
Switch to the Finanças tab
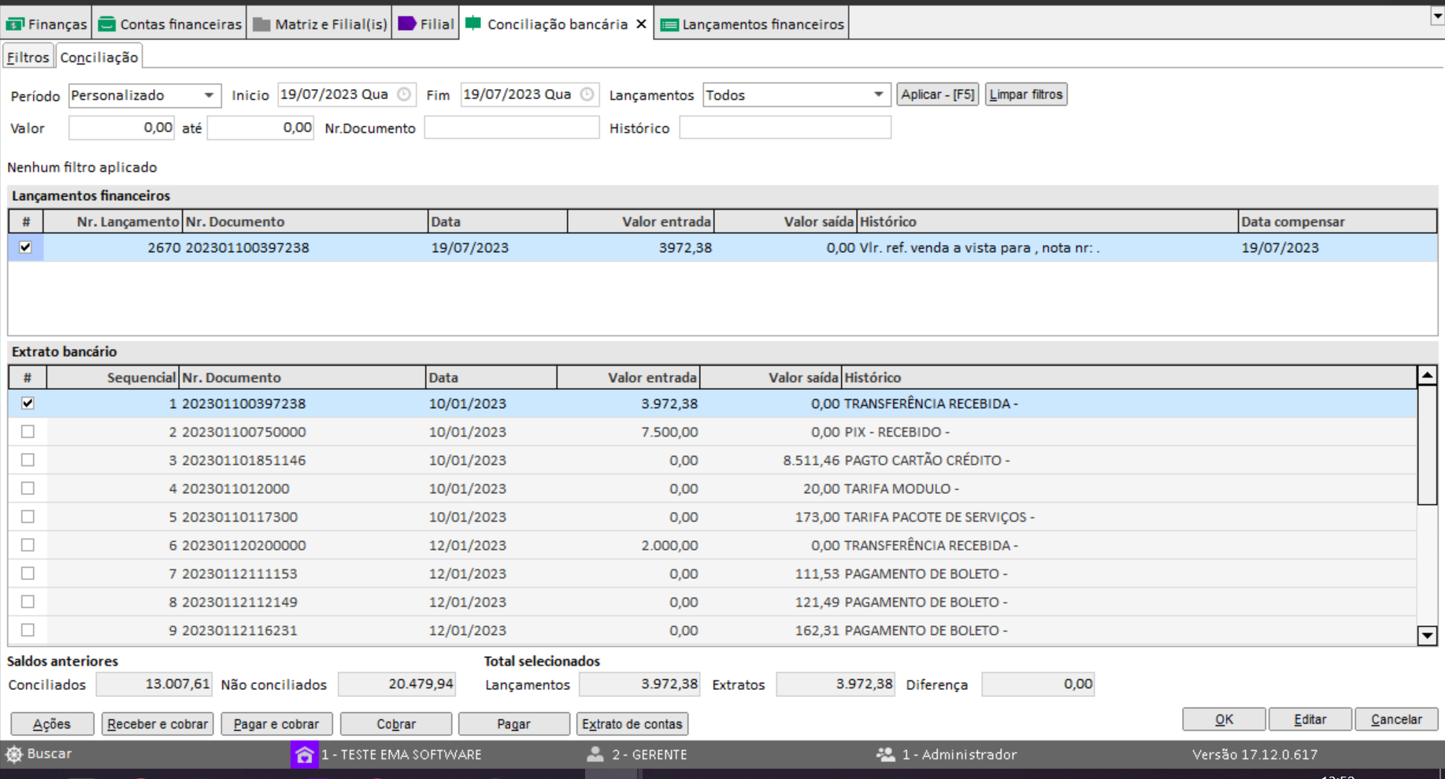pos(46,24)
